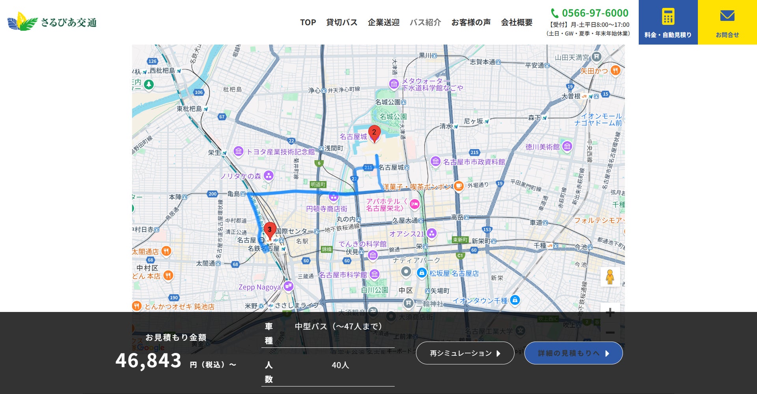Click the 国際センター station label

[294, 231]
